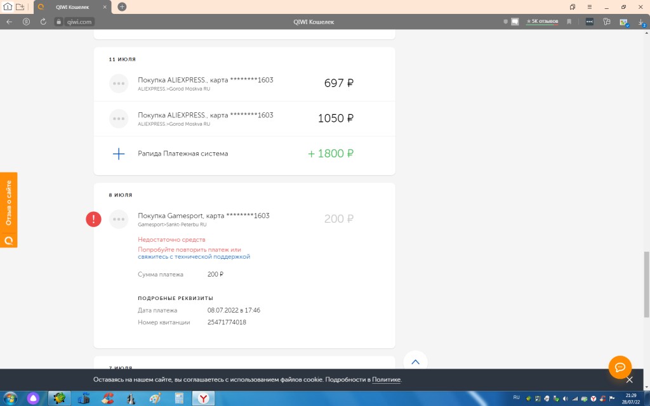
Task: Open the Yandex Browser taskbar button
Action: coord(203,398)
